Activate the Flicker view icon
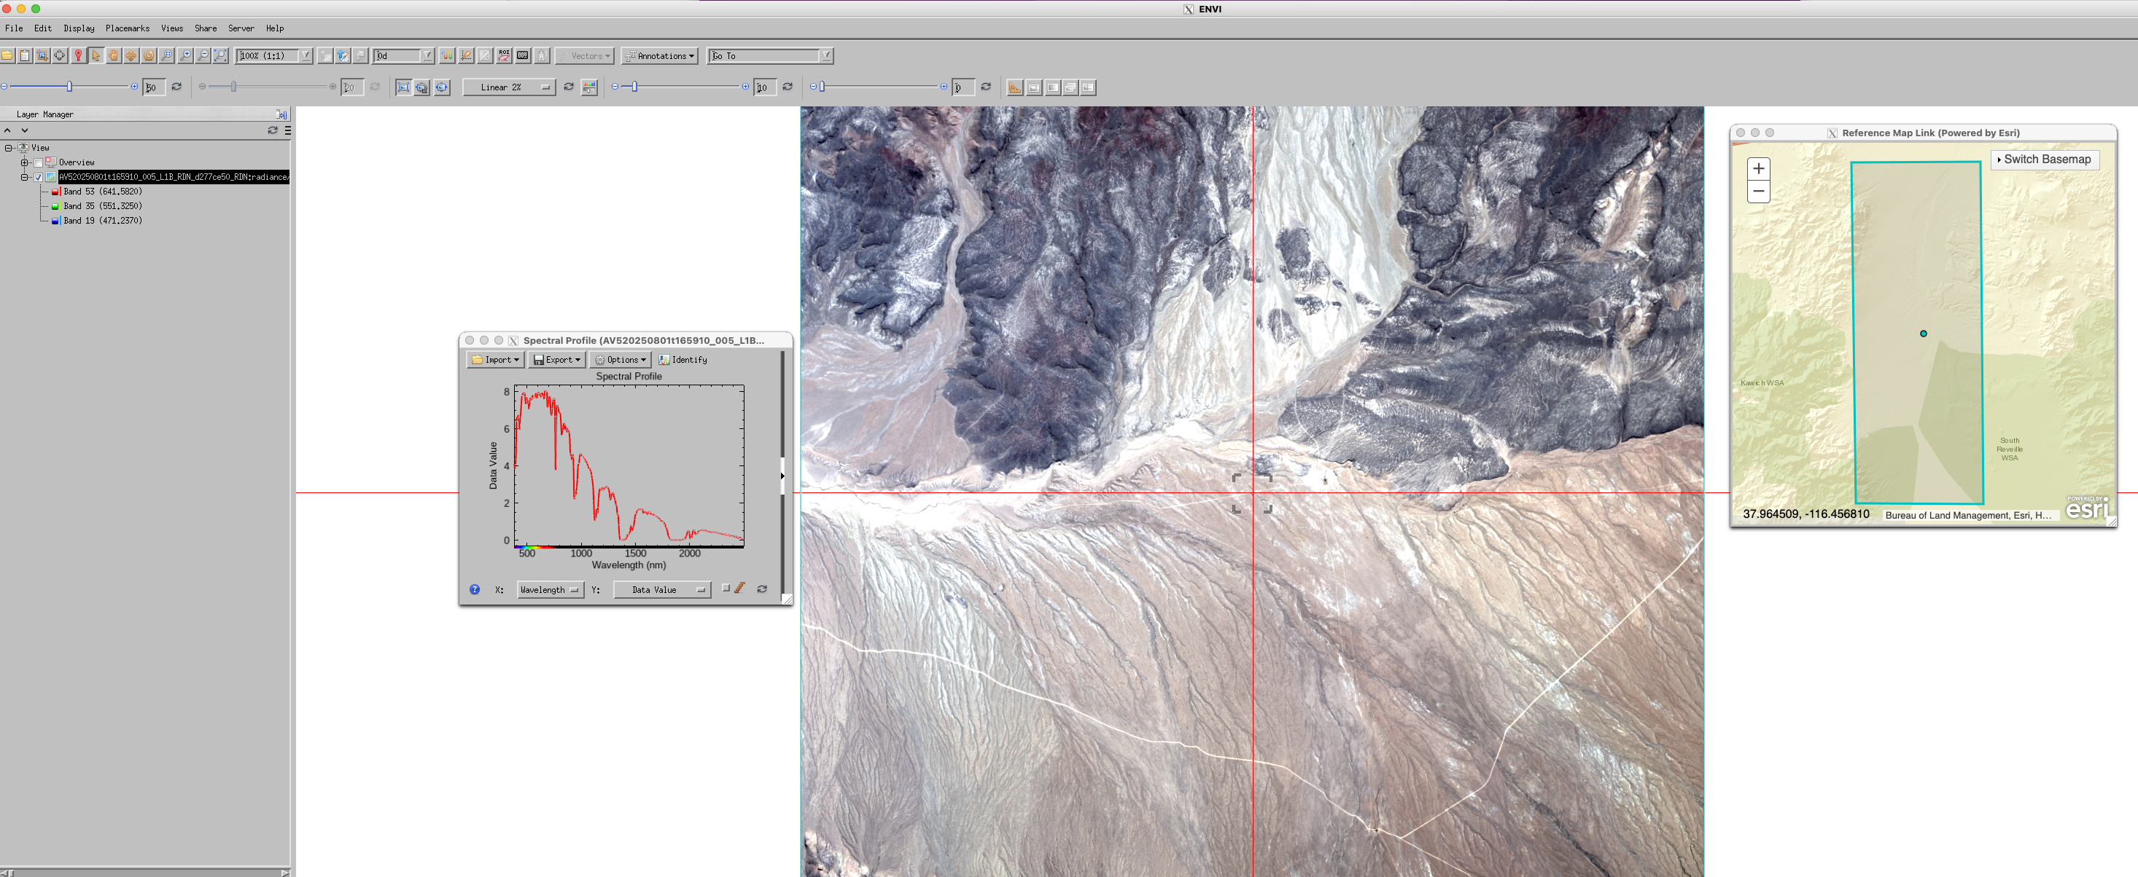This screenshot has height=877, width=2138. pyautogui.click(x=1070, y=87)
